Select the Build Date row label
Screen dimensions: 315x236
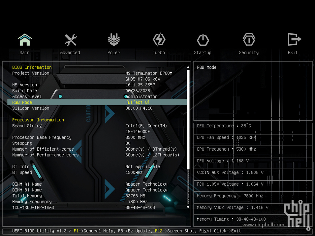(24, 91)
